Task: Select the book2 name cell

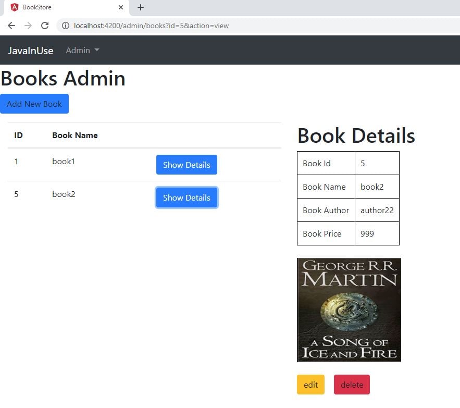Action: pyautogui.click(x=64, y=194)
